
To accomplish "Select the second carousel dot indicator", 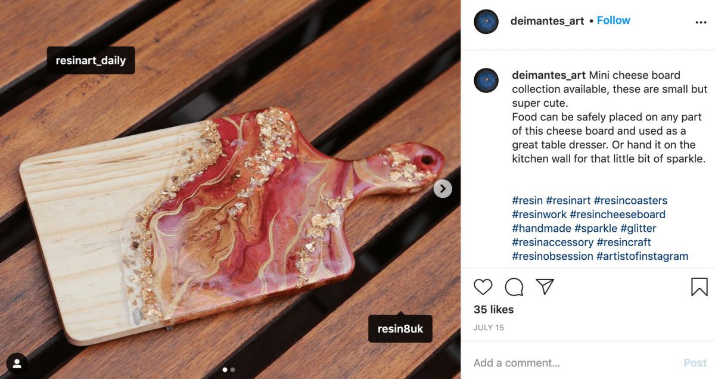I will pos(232,369).
